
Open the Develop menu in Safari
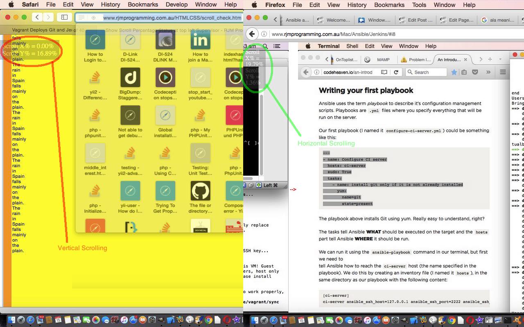[x=177, y=4]
